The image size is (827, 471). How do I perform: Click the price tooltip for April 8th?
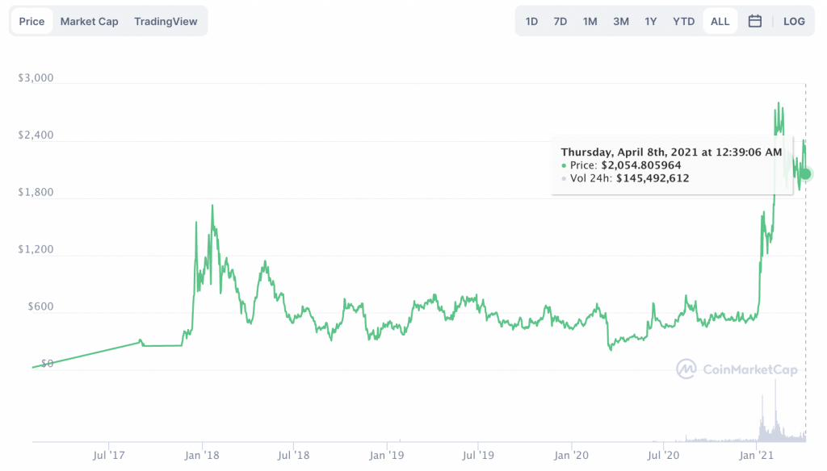click(671, 165)
